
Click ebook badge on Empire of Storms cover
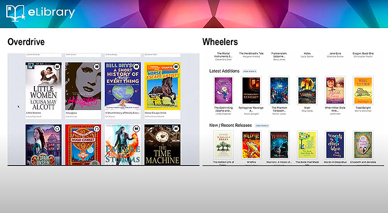point(136,129)
